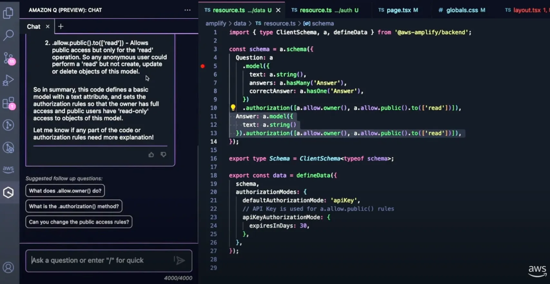
Task: Click 'Answer: a.model({' on line 11
Action: [x=264, y=116]
